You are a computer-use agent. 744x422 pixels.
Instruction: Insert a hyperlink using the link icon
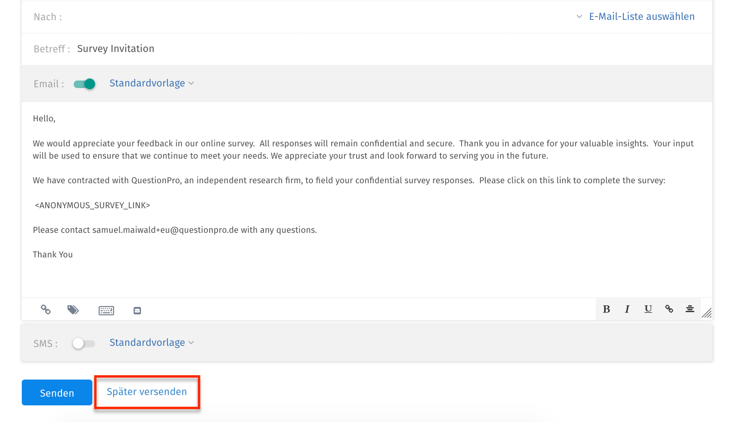(x=669, y=309)
